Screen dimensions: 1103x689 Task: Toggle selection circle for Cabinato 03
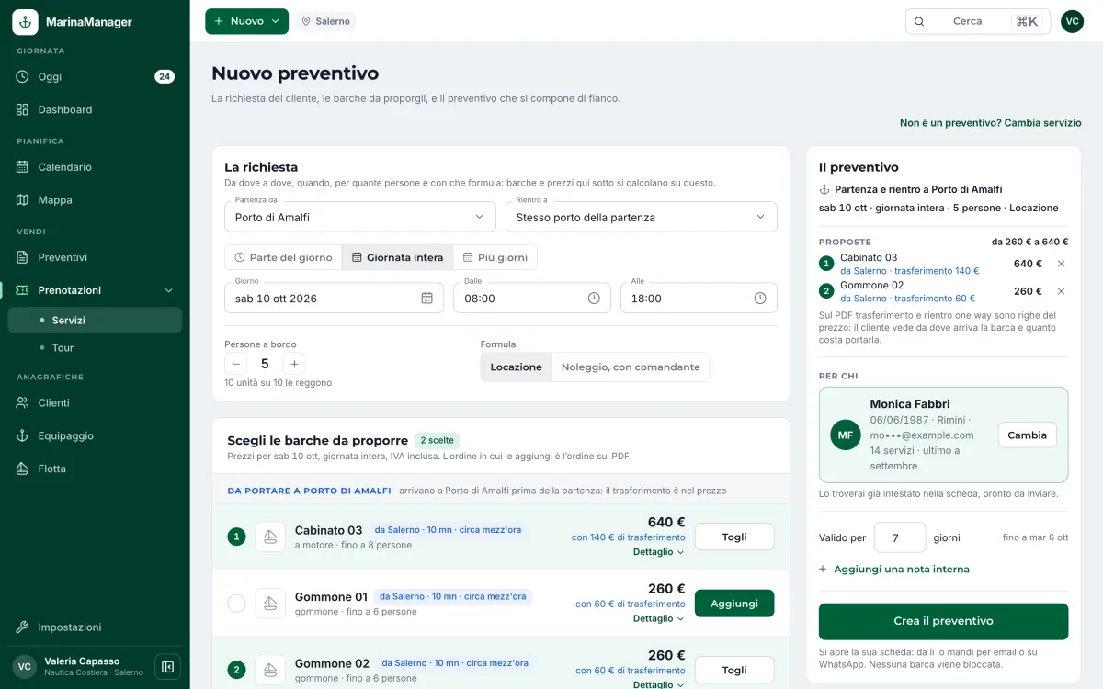tap(236, 537)
